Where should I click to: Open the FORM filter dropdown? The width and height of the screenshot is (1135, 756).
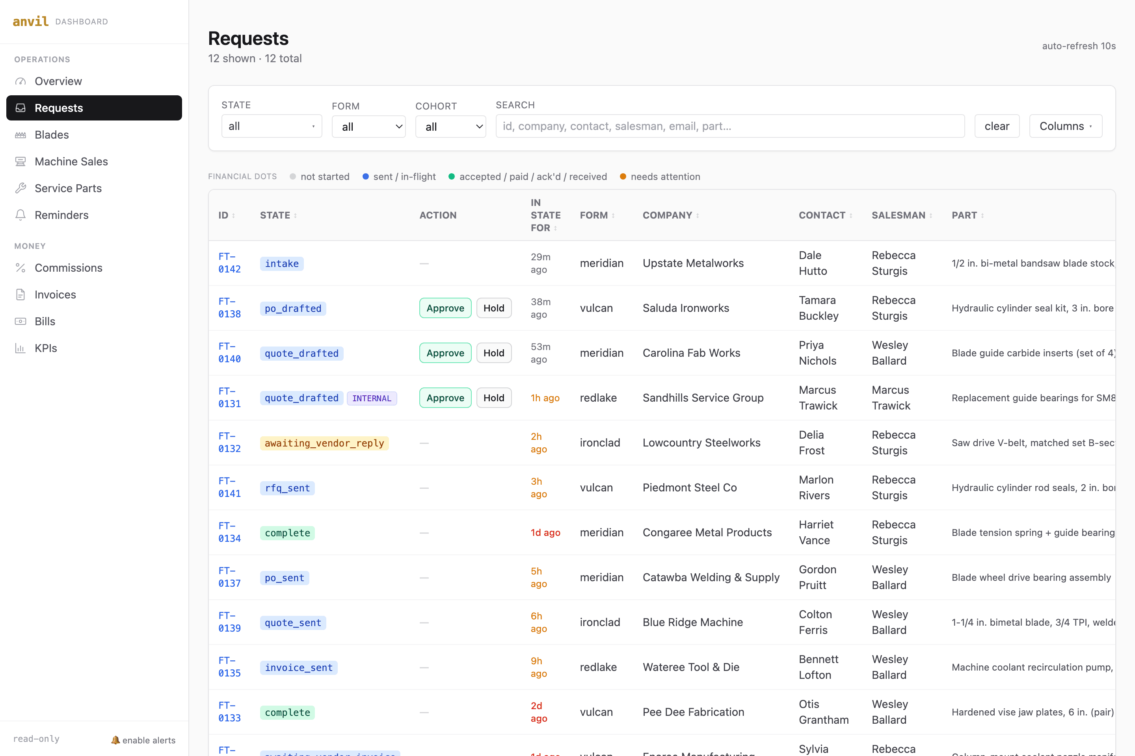click(x=369, y=127)
